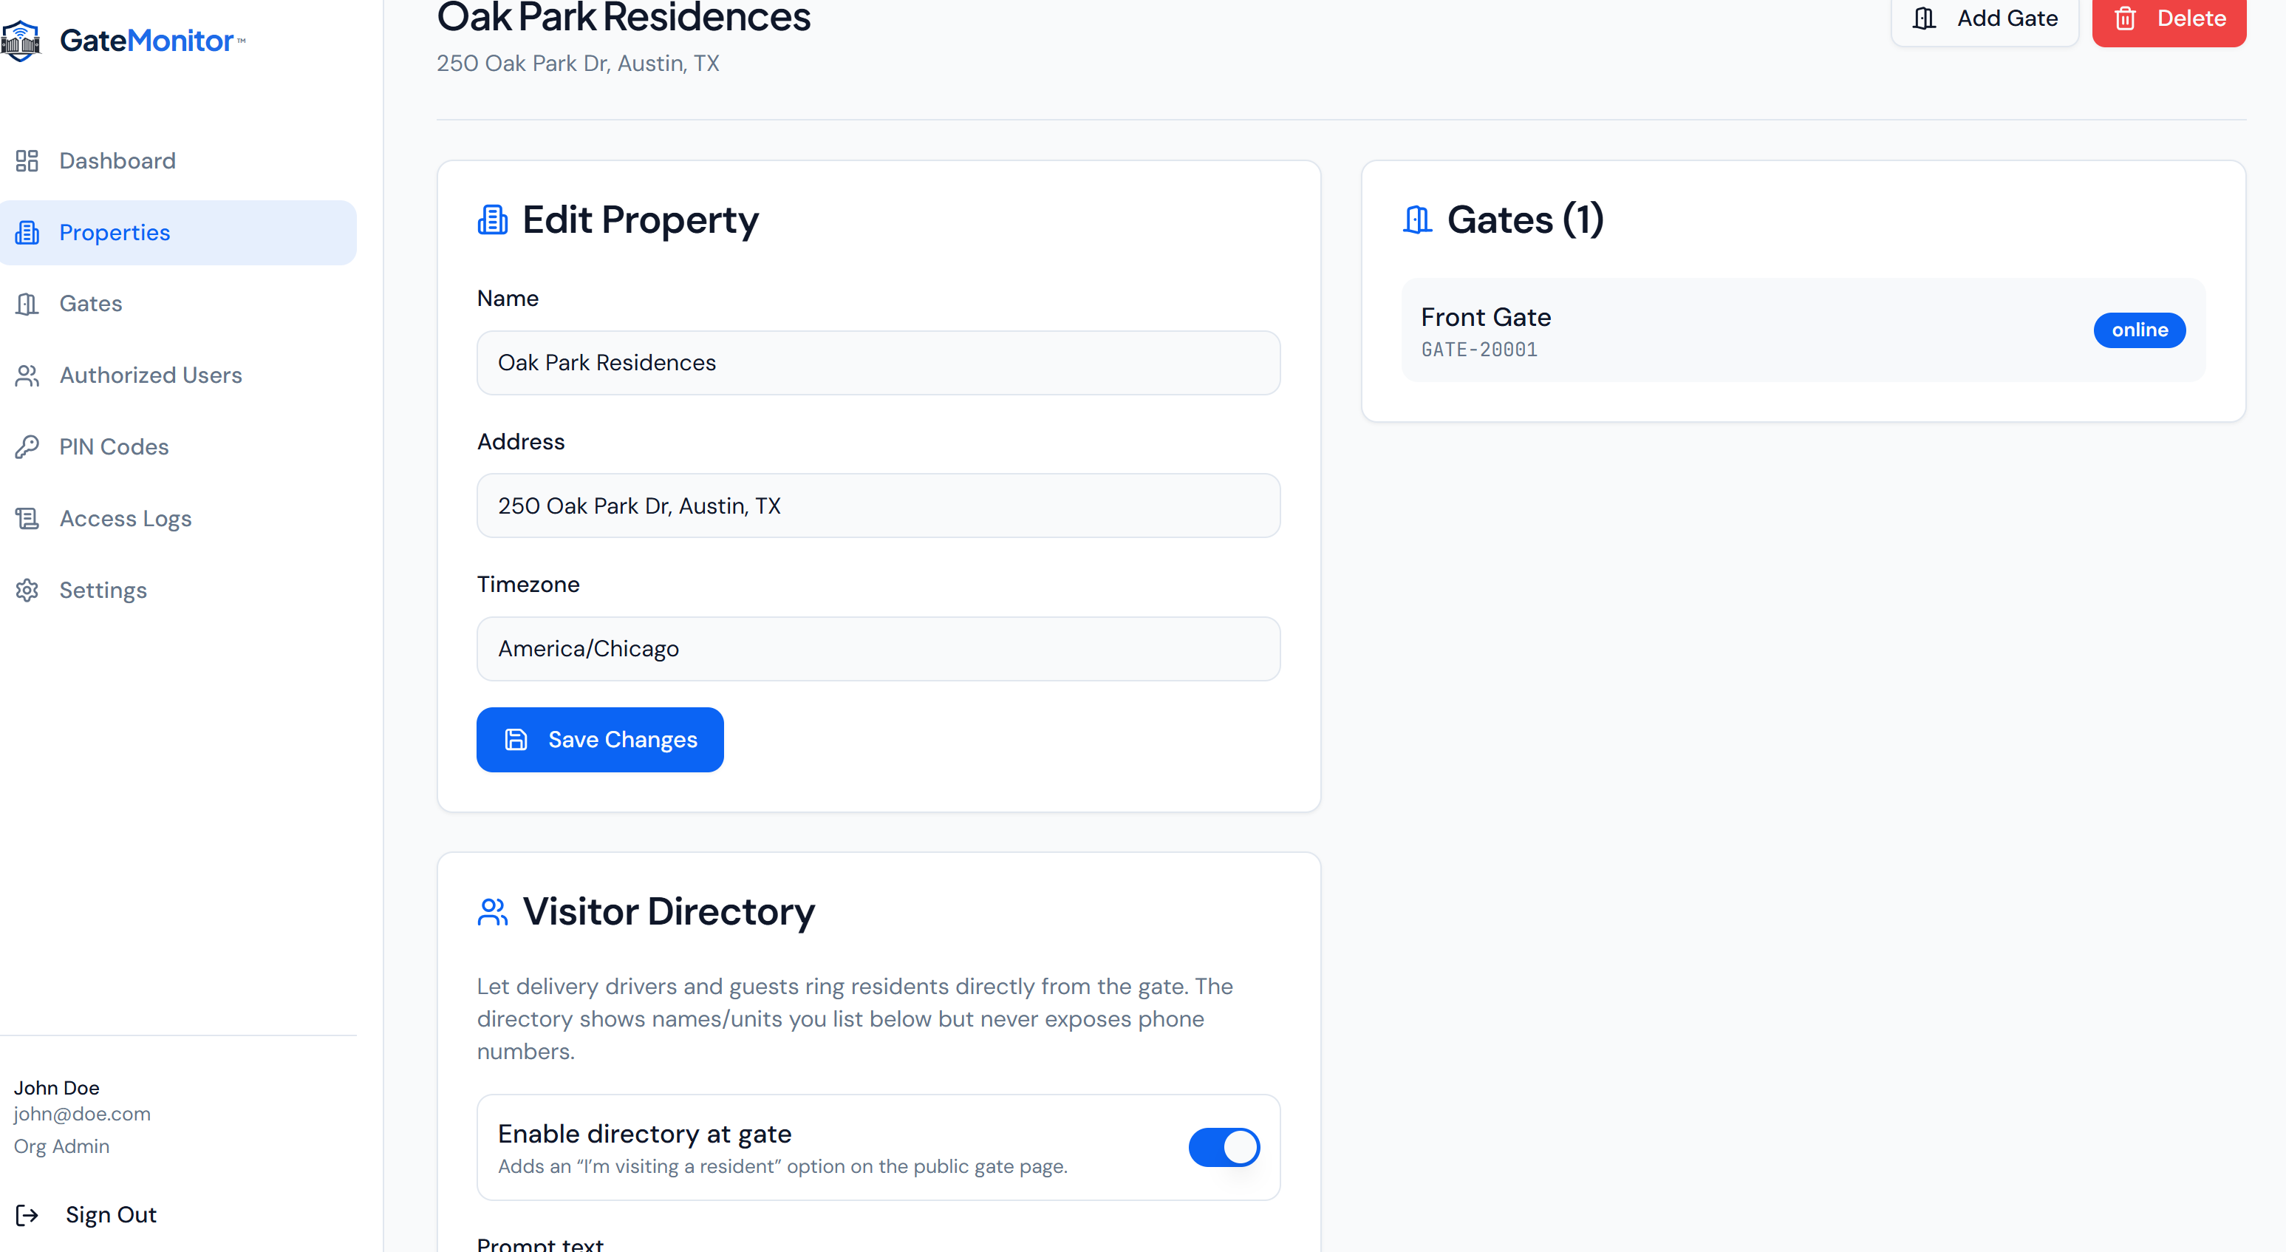Click the Settings gear icon
The image size is (2286, 1252).
[27, 591]
